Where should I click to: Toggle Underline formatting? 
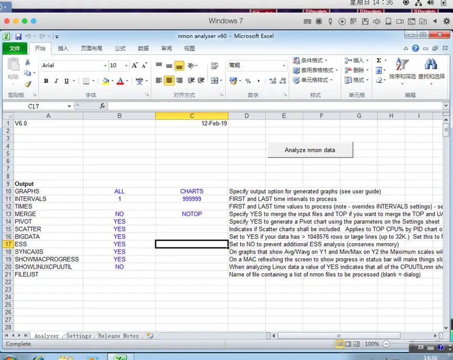click(67, 81)
